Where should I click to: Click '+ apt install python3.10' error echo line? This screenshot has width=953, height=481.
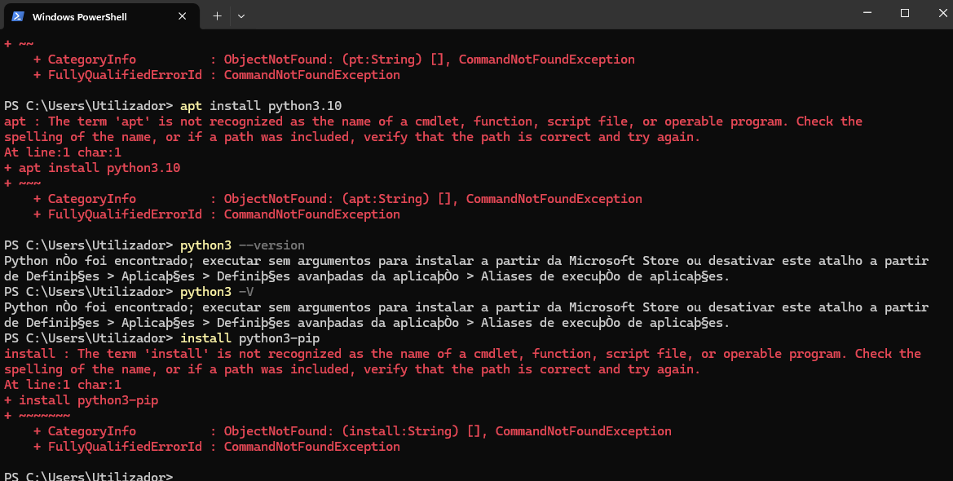tap(92, 168)
